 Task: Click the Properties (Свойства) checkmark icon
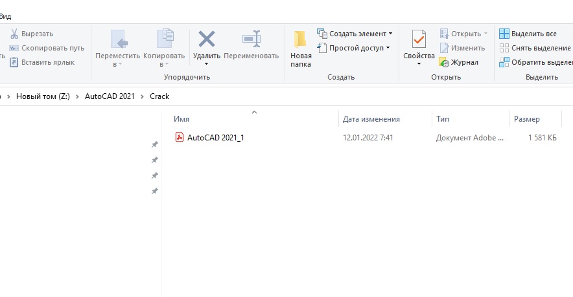point(419,39)
